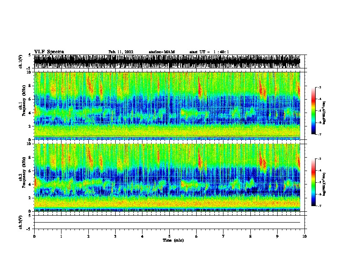Click the "station=MAM" label

[162, 52]
